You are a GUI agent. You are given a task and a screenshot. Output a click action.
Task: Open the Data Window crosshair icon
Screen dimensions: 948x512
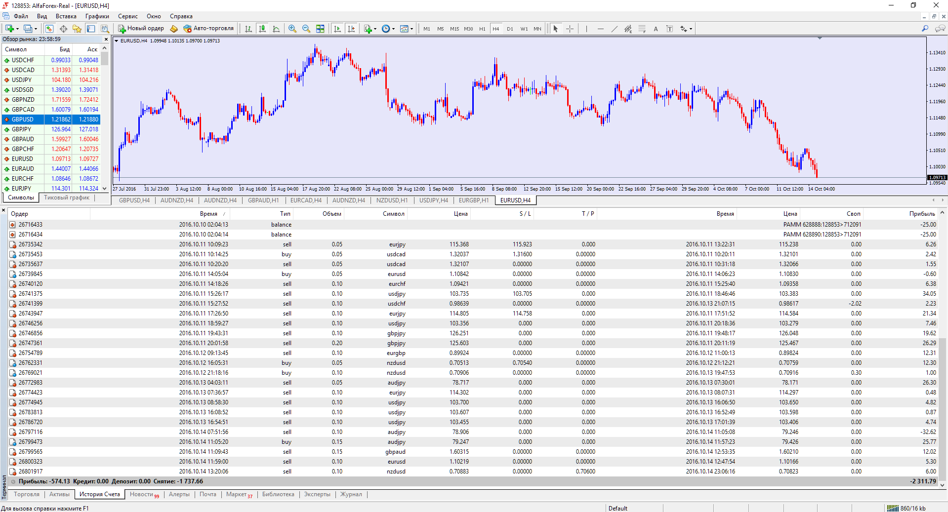pos(63,29)
